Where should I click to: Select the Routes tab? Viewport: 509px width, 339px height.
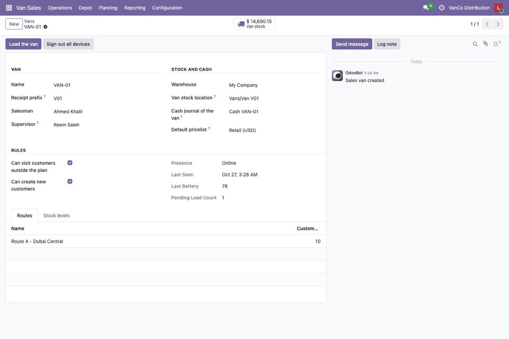tap(24, 216)
